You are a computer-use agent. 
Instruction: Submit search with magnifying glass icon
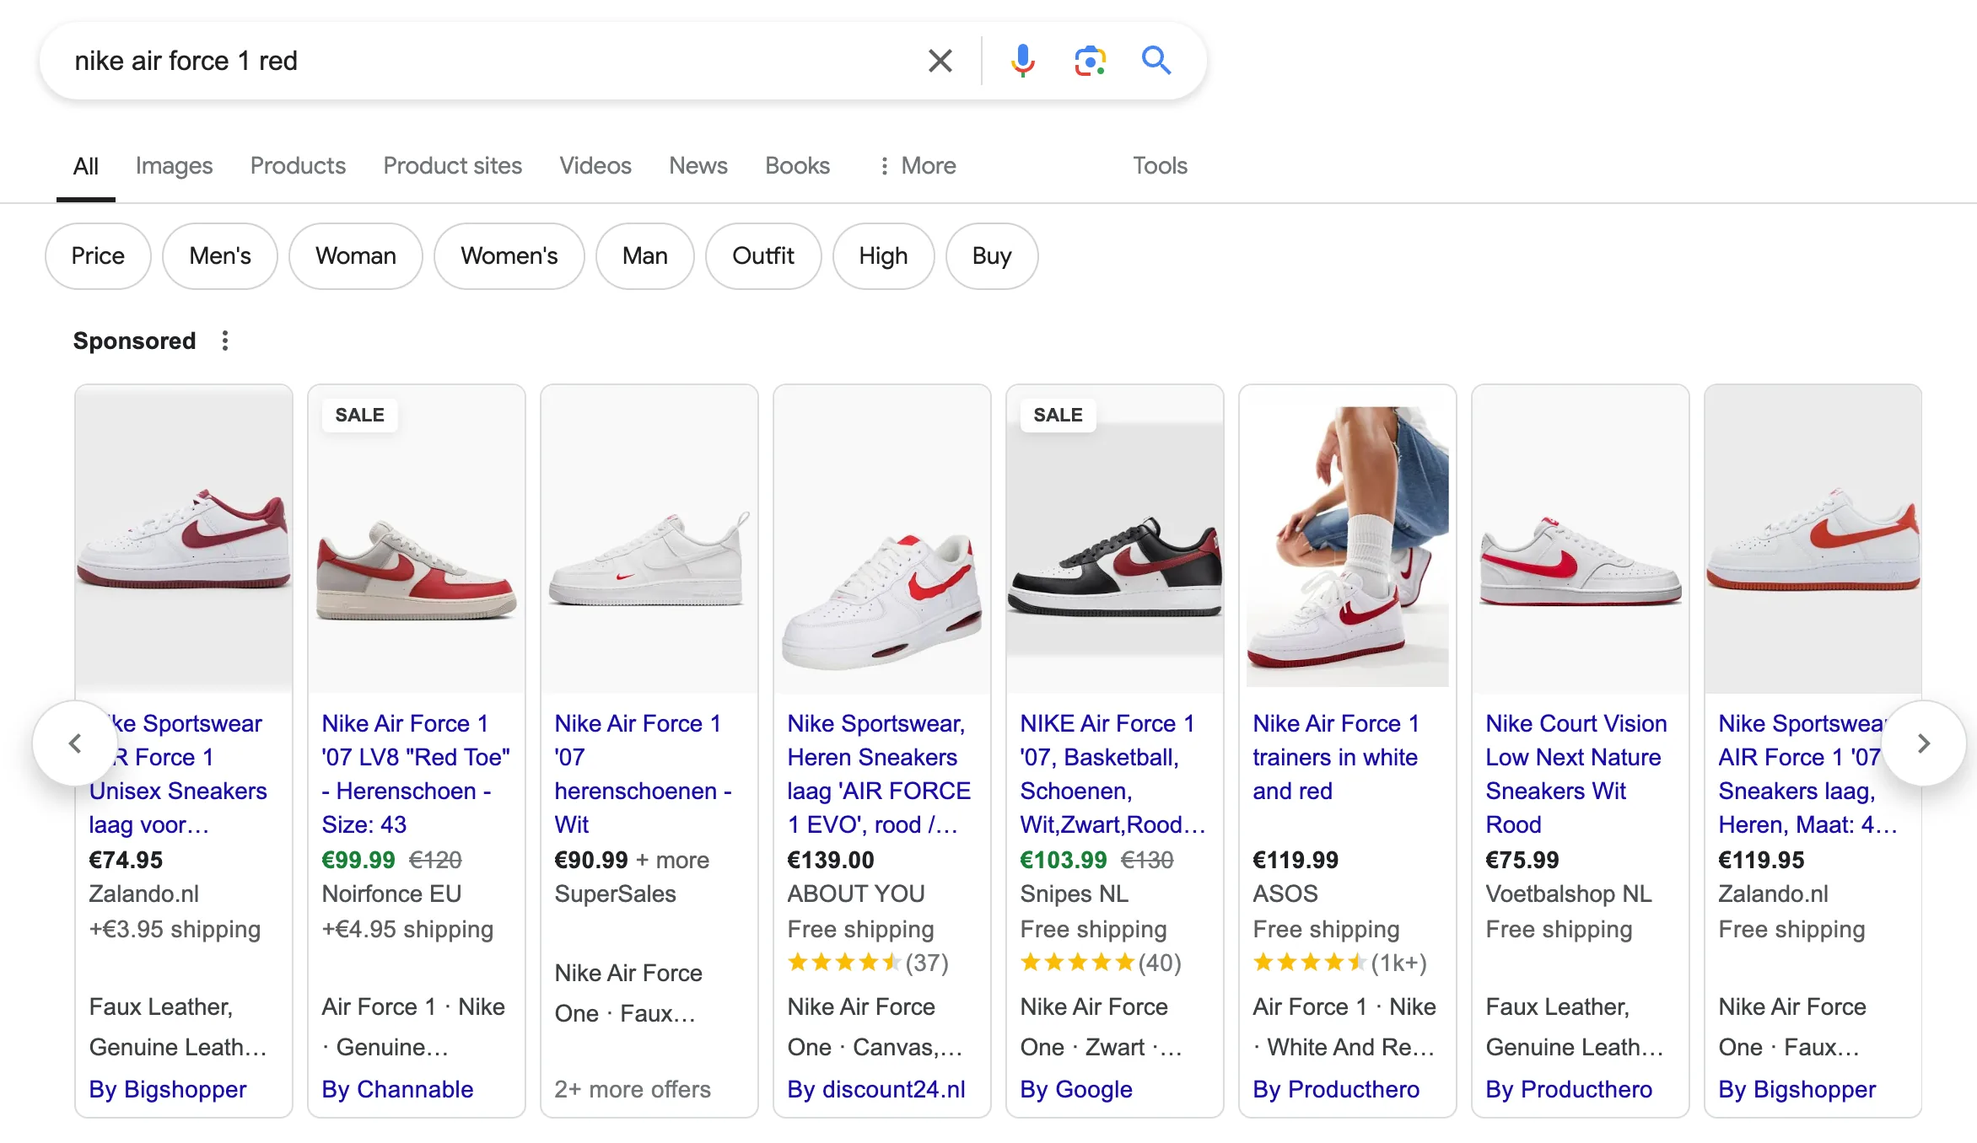(1156, 61)
